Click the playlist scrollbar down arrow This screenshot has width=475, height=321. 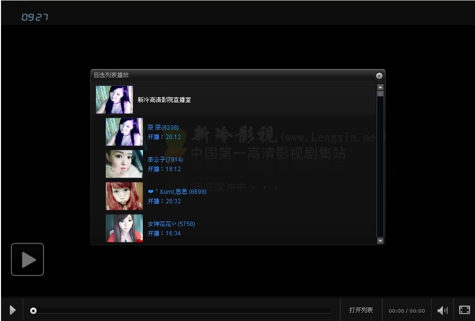coord(380,240)
